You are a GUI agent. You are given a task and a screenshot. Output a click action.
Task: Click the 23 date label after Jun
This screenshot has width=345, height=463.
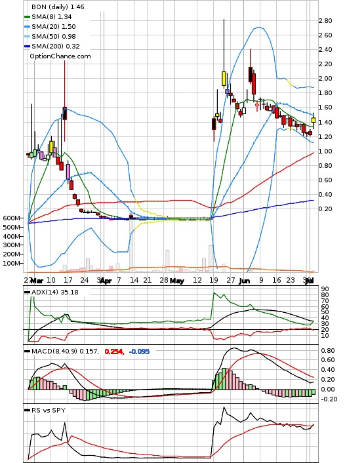291,280
